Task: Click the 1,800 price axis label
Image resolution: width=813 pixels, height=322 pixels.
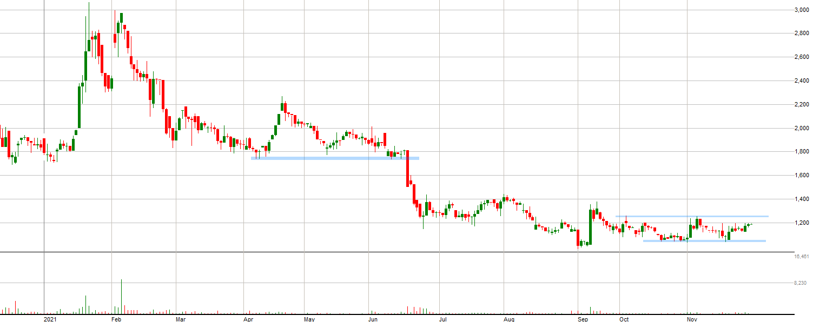Action: 802,152
